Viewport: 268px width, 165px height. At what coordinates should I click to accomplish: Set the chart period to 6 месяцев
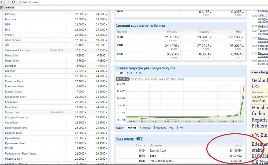coord(160,128)
